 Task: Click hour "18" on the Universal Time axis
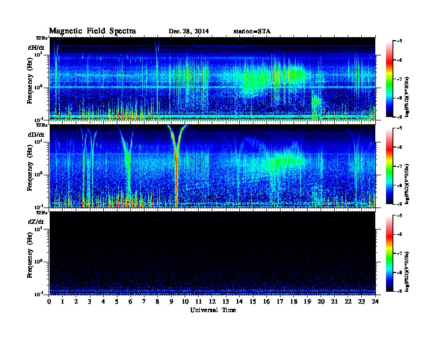pyautogui.click(x=293, y=302)
